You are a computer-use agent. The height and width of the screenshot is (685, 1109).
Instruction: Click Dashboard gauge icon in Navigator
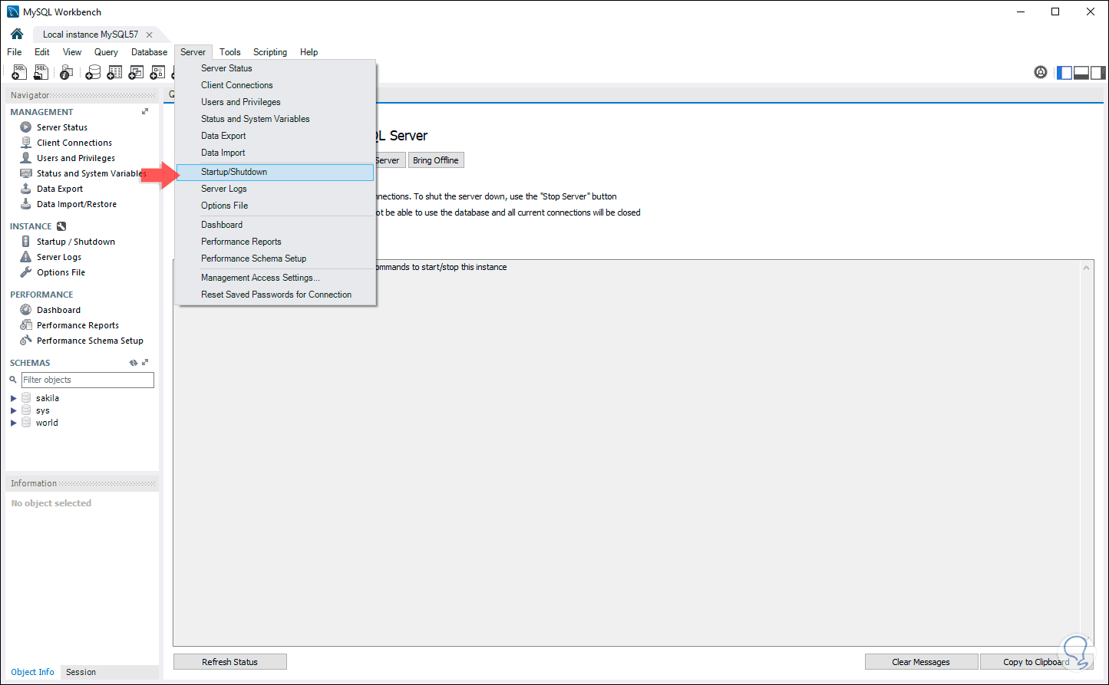[x=26, y=310]
